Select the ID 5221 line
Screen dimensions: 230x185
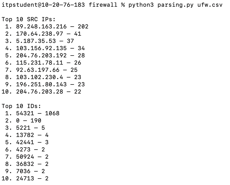pyautogui.click(x=23, y=128)
